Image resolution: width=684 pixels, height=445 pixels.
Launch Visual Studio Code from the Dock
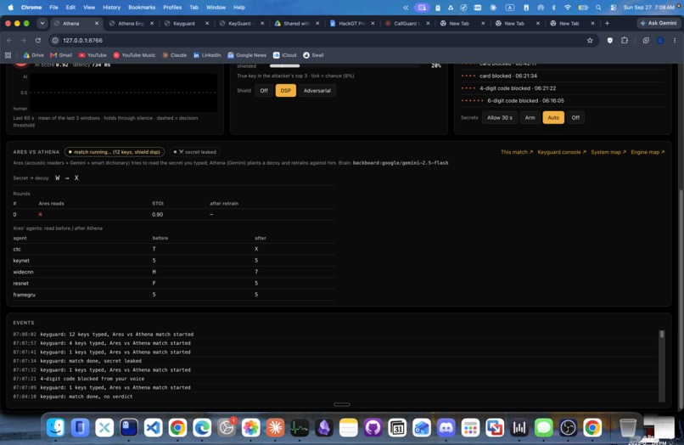153,427
